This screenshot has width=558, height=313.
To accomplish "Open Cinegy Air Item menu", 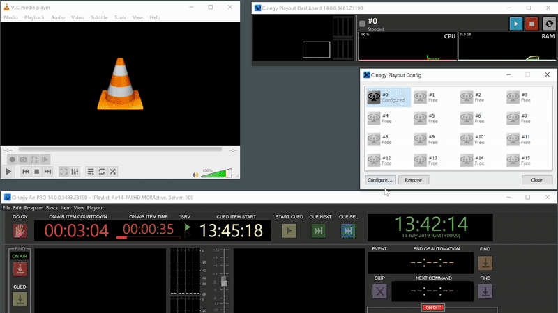I will tap(66, 207).
